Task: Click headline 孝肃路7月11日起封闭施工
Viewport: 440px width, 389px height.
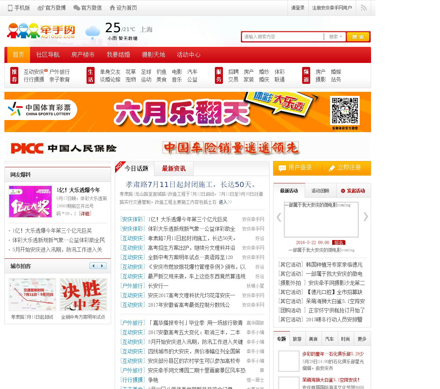Action: point(191,184)
